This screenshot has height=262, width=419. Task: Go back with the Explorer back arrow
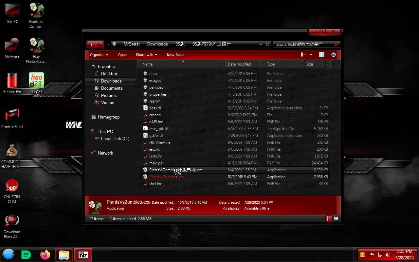coord(91,44)
